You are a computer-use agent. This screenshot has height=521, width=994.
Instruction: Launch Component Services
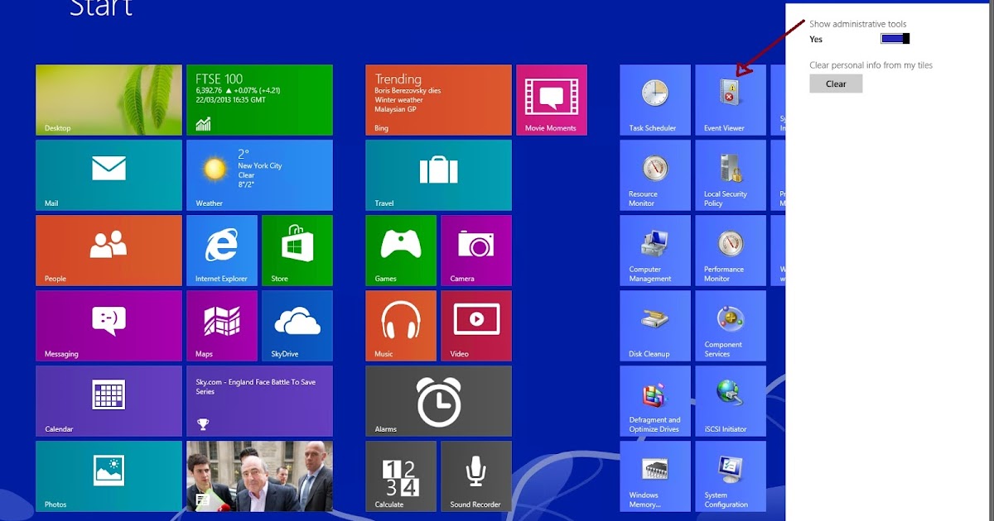pyautogui.click(x=731, y=326)
